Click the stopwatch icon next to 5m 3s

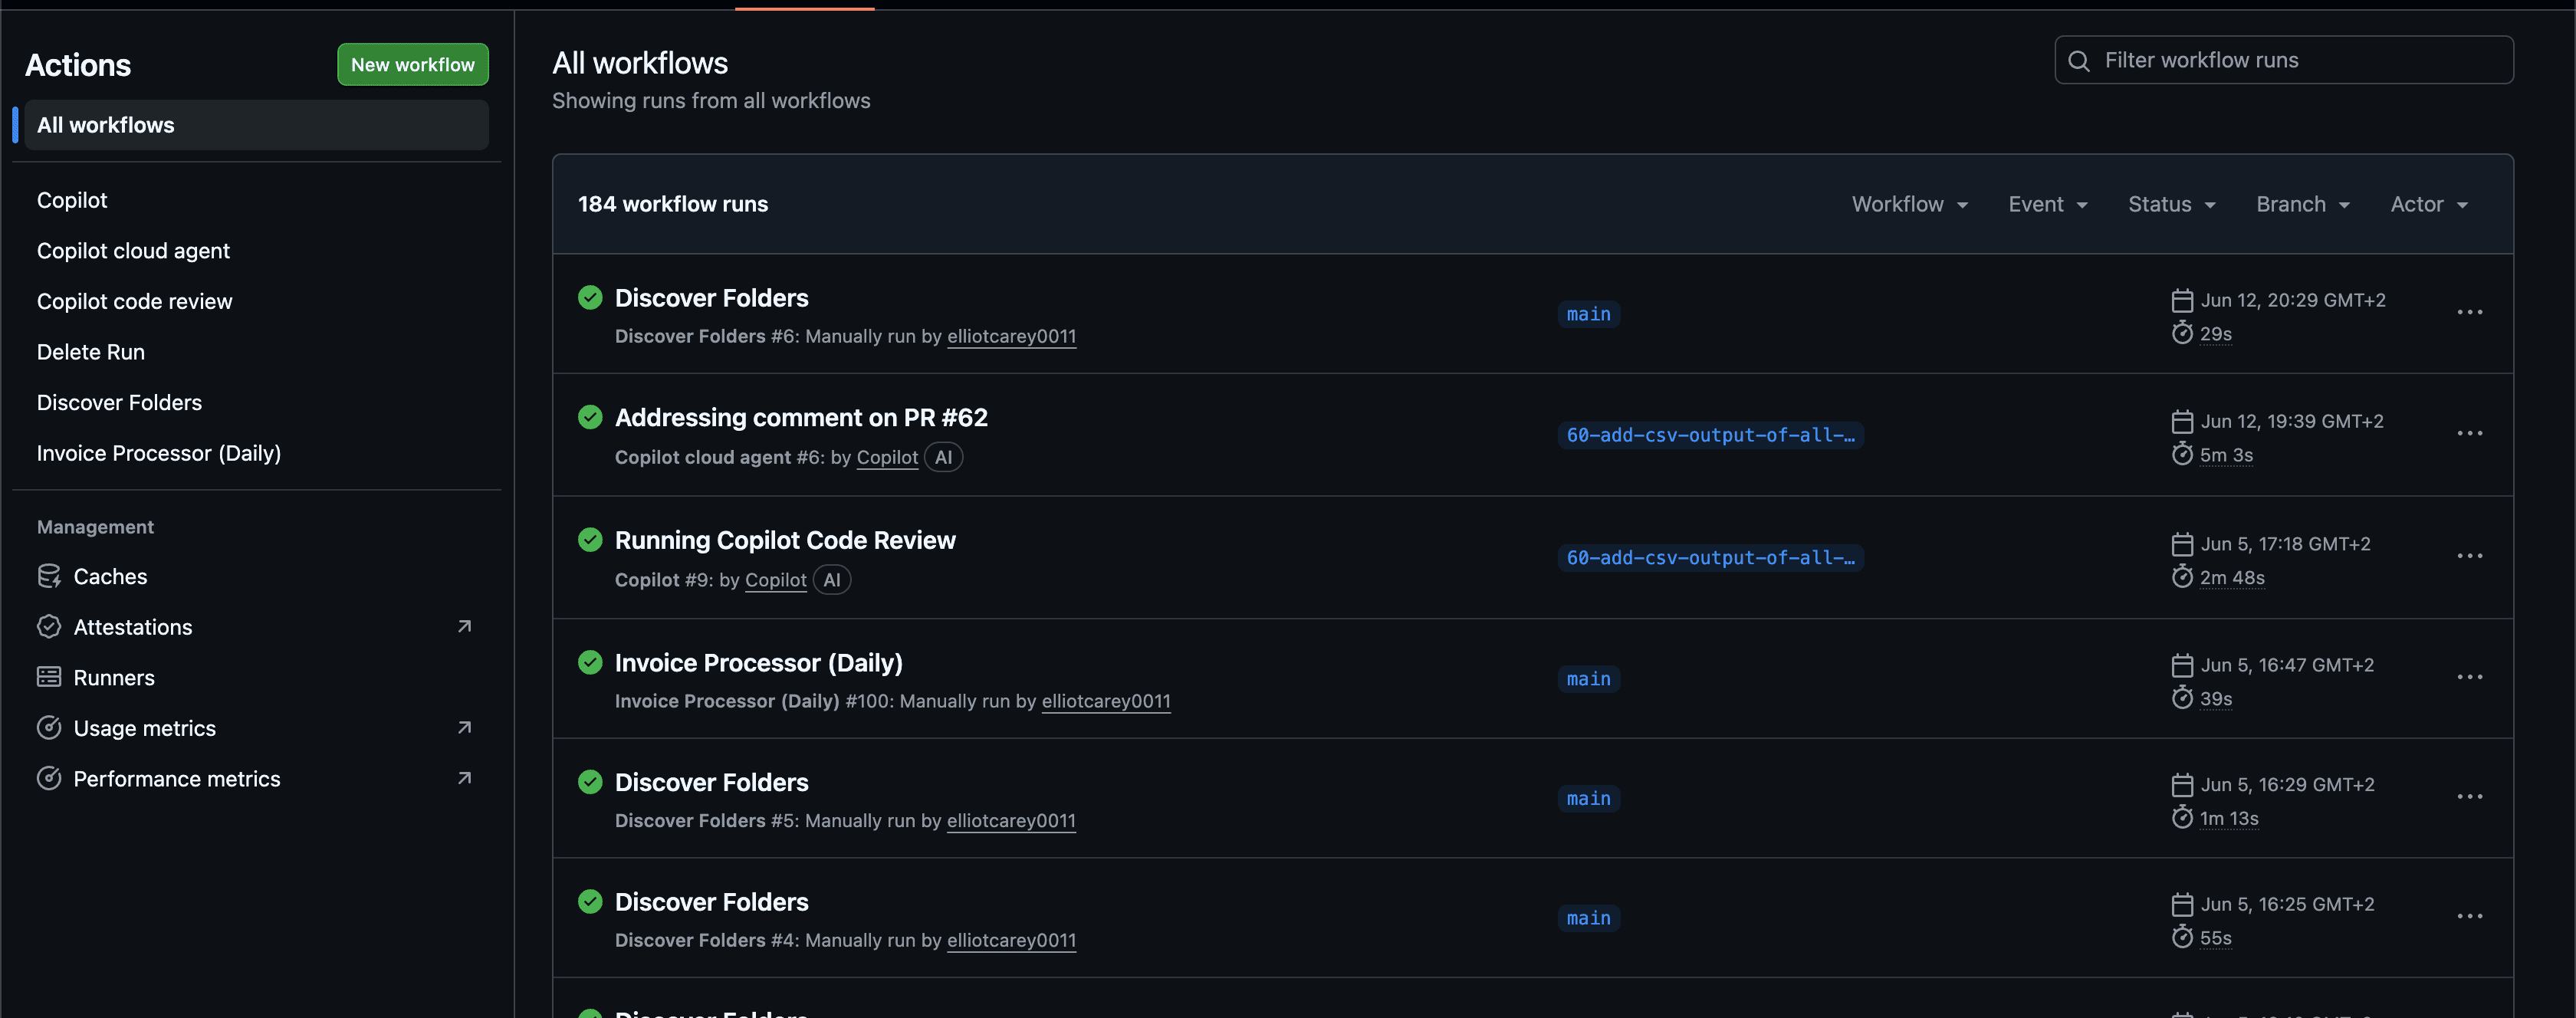2182,454
